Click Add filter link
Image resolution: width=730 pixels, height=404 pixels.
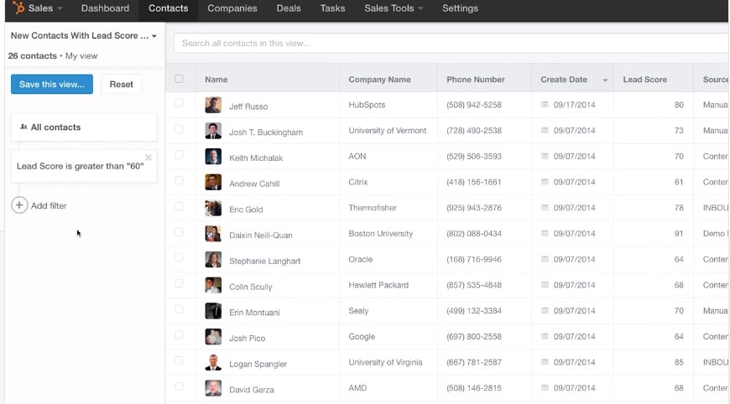(x=49, y=205)
